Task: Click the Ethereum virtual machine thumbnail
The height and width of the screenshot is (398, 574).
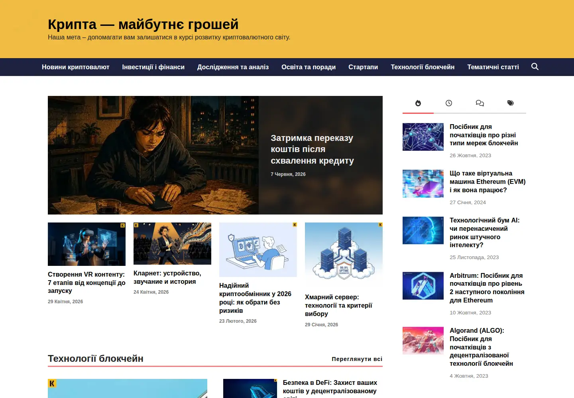Action: coord(423,184)
